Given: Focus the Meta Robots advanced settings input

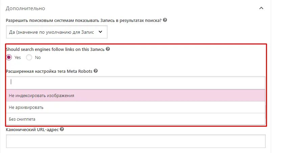Looking at the screenshot, I should [135, 82].
